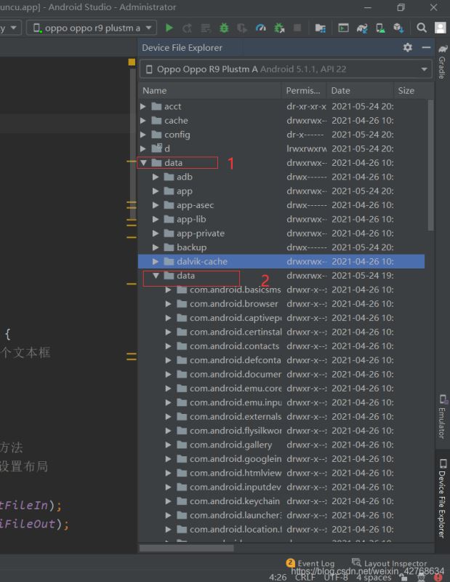Open Device File Explorer settings gear
The image size is (450, 582).
pyautogui.click(x=408, y=47)
